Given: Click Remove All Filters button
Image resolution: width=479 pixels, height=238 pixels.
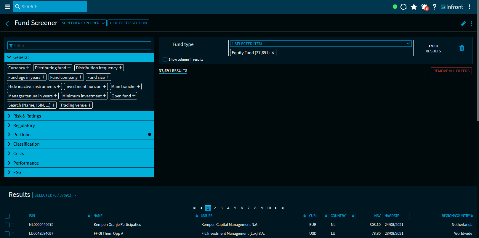Looking at the screenshot, I should point(451,71).
